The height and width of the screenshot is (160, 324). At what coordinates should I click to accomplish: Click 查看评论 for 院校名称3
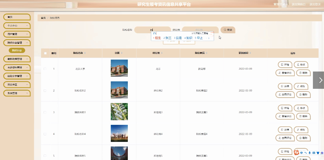click(285, 116)
